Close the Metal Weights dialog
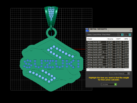The height and width of the screenshot is (103, 137). [x=131, y=30]
